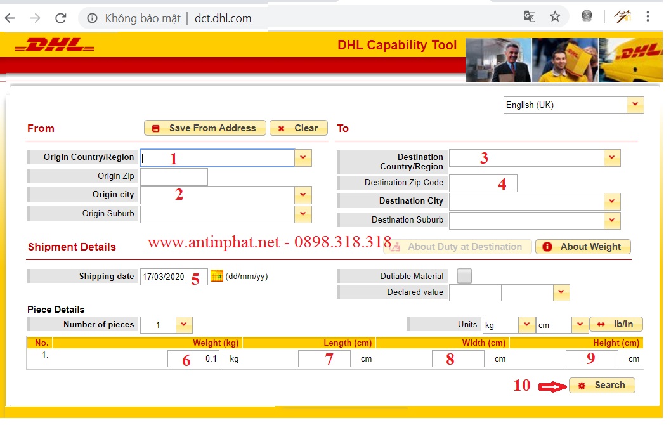Expand the Number of pieces dropdown

click(183, 325)
